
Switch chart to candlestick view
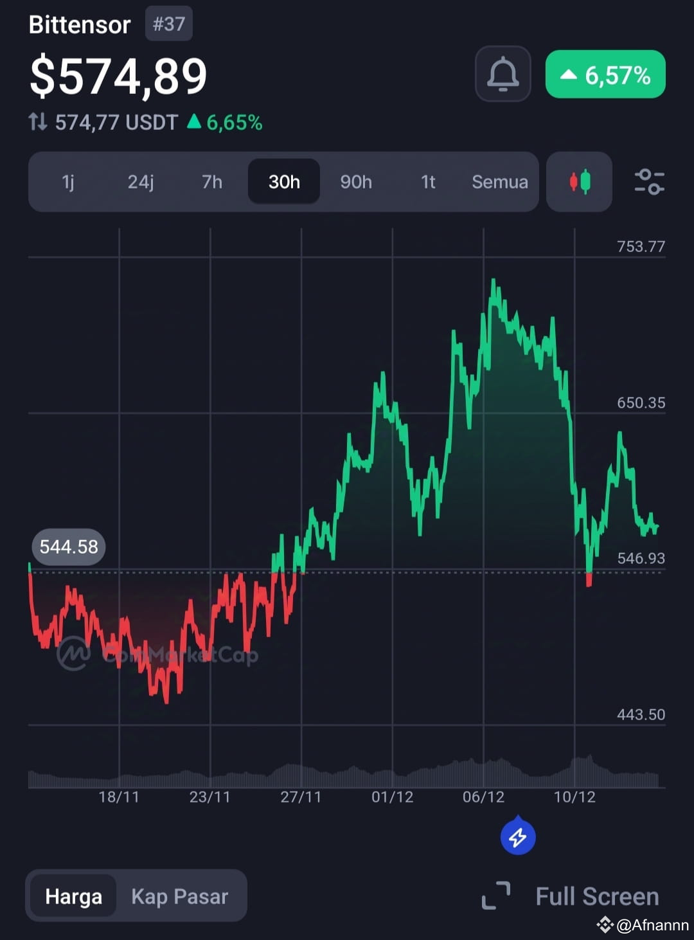pyautogui.click(x=578, y=182)
